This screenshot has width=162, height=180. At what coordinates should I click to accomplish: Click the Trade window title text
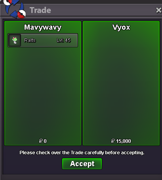coord(40,10)
